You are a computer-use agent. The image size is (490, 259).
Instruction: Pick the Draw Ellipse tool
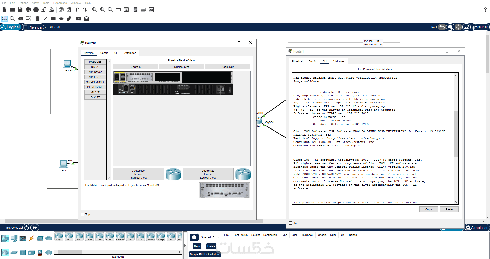(61, 18)
